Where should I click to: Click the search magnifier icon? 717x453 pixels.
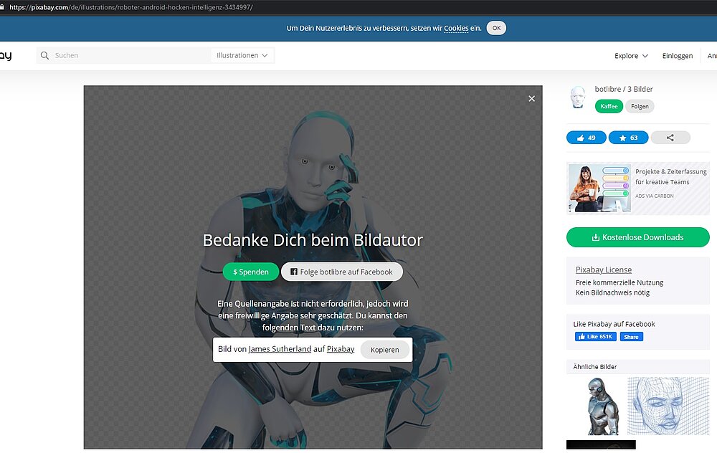tap(45, 56)
